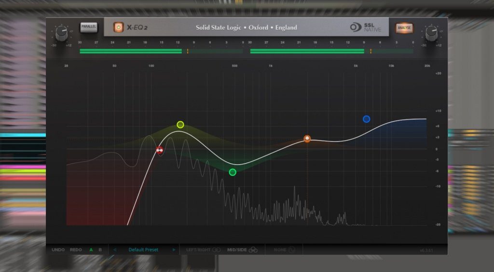The image size is (494, 272).
Task: Click the Solid State Logic title text
Action: [x=247, y=27]
